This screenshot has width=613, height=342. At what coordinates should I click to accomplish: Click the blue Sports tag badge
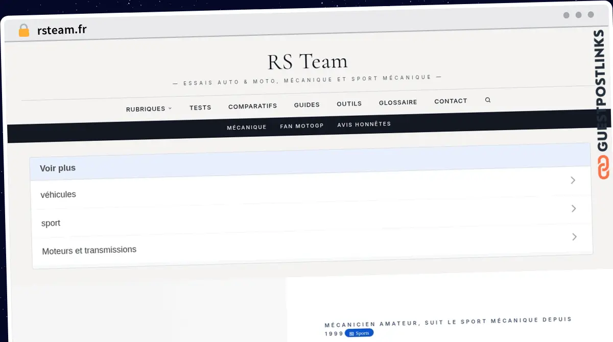click(359, 333)
